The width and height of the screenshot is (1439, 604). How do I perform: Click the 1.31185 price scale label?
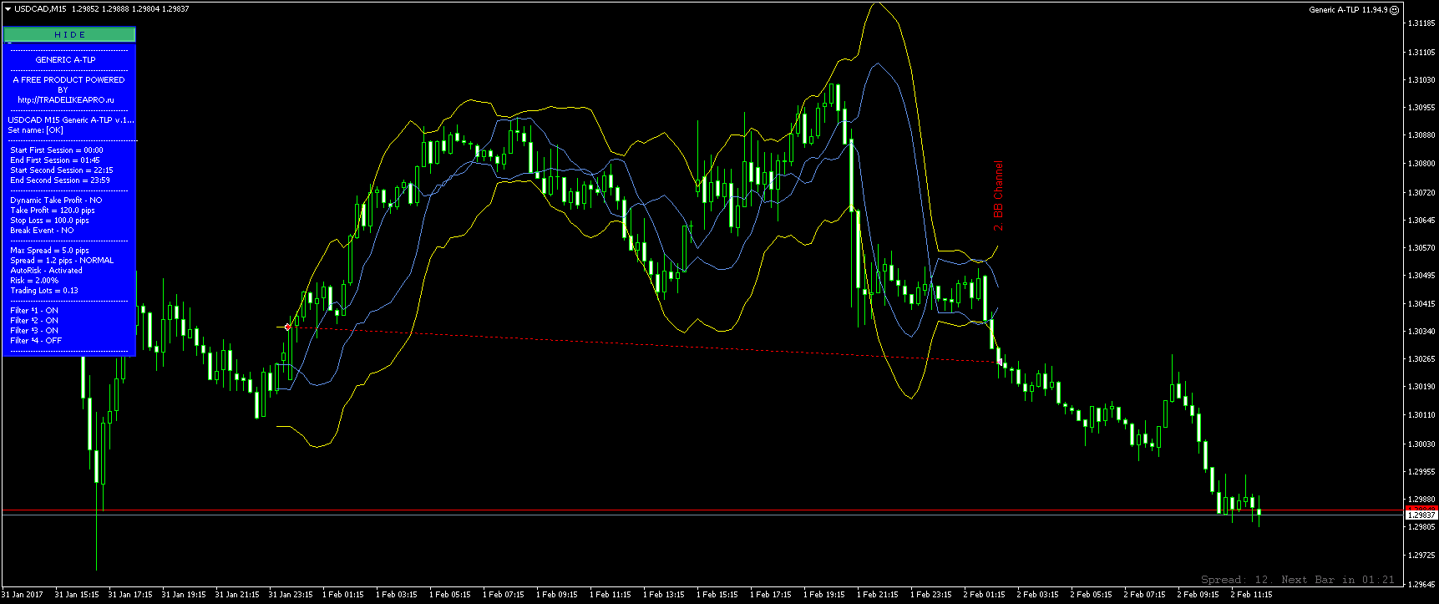pyautogui.click(x=1421, y=23)
